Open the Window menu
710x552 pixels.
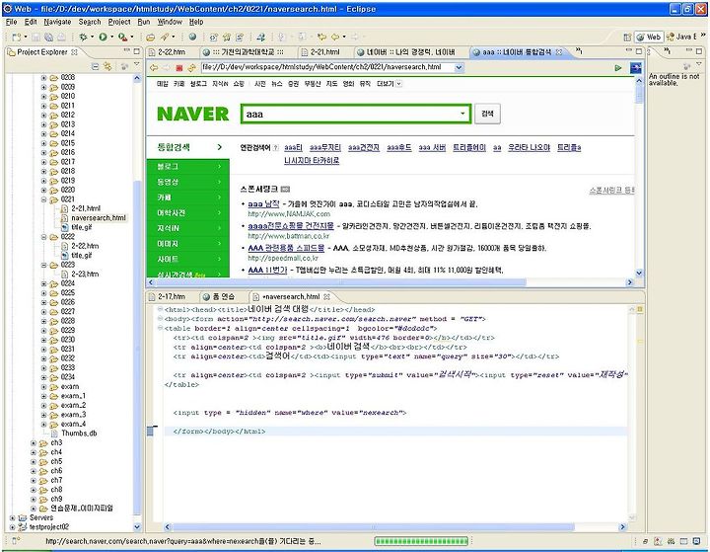click(170, 22)
